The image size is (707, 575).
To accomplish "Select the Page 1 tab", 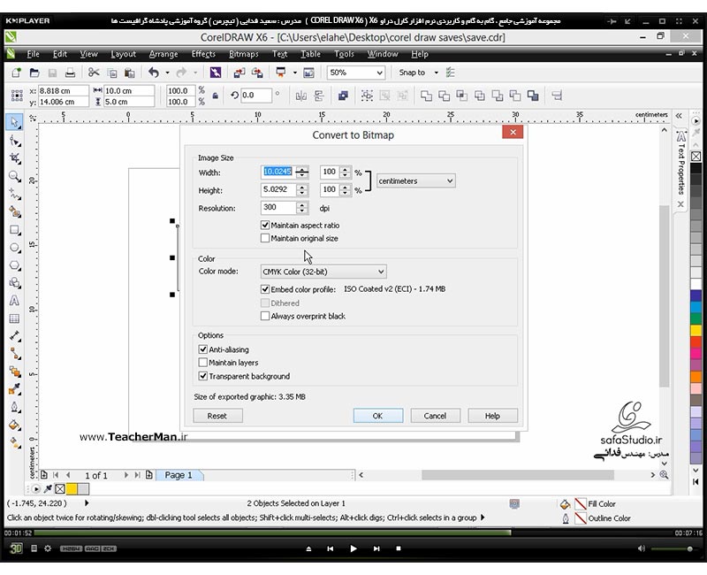I will (179, 475).
